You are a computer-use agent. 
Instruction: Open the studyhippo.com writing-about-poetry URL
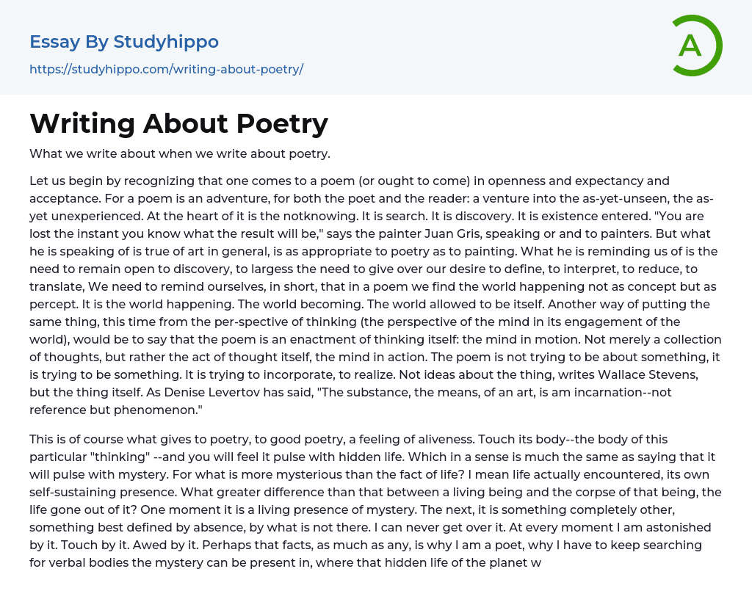click(166, 69)
